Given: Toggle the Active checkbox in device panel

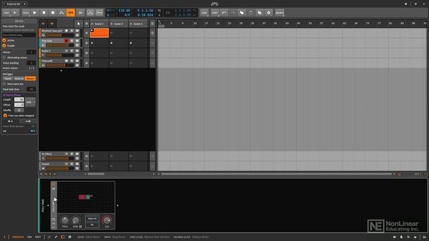Looking at the screenshot, I should point(5,40).
